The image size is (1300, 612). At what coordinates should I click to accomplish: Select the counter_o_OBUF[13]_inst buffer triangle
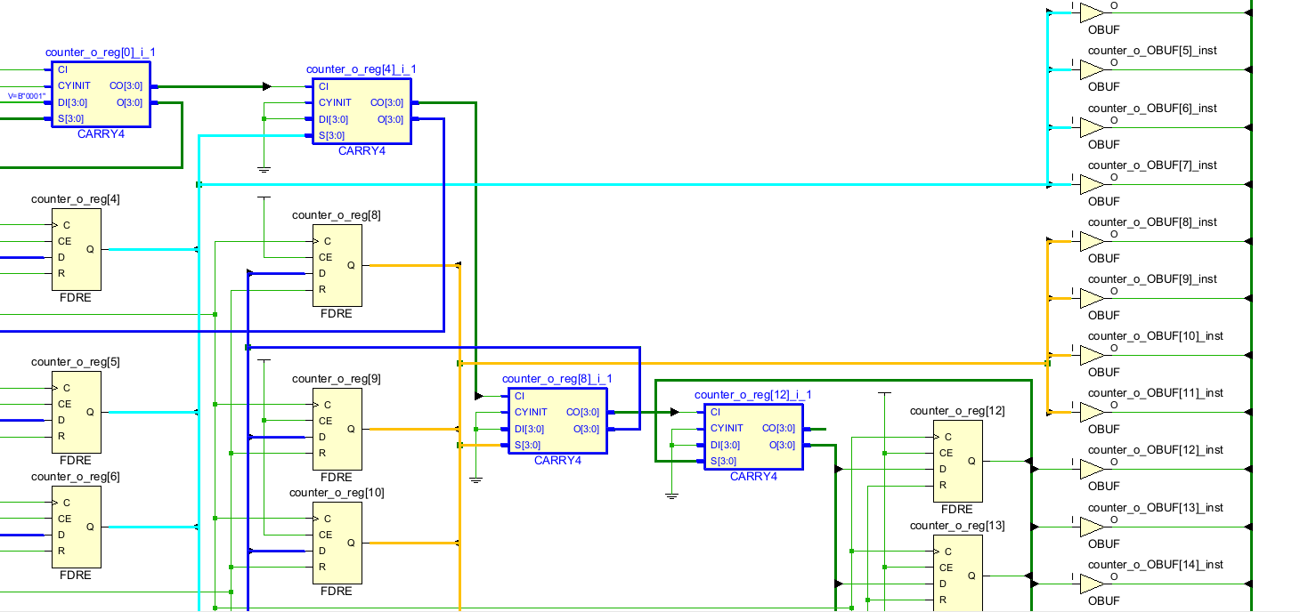(1091, 527)
